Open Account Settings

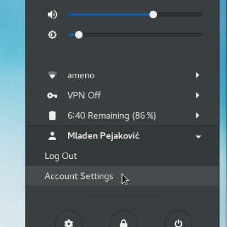123,176
